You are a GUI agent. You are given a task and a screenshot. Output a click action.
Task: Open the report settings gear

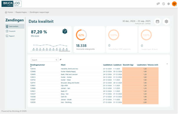pos(166,21)
